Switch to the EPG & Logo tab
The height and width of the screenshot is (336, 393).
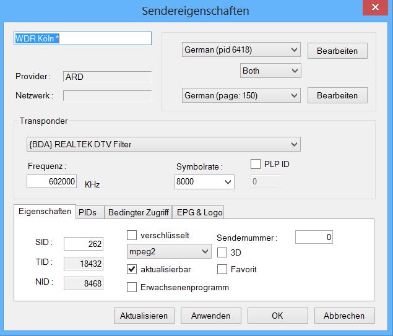click(x=199, y=212)
